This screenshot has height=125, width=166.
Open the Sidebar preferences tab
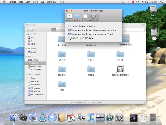point(85,17)
